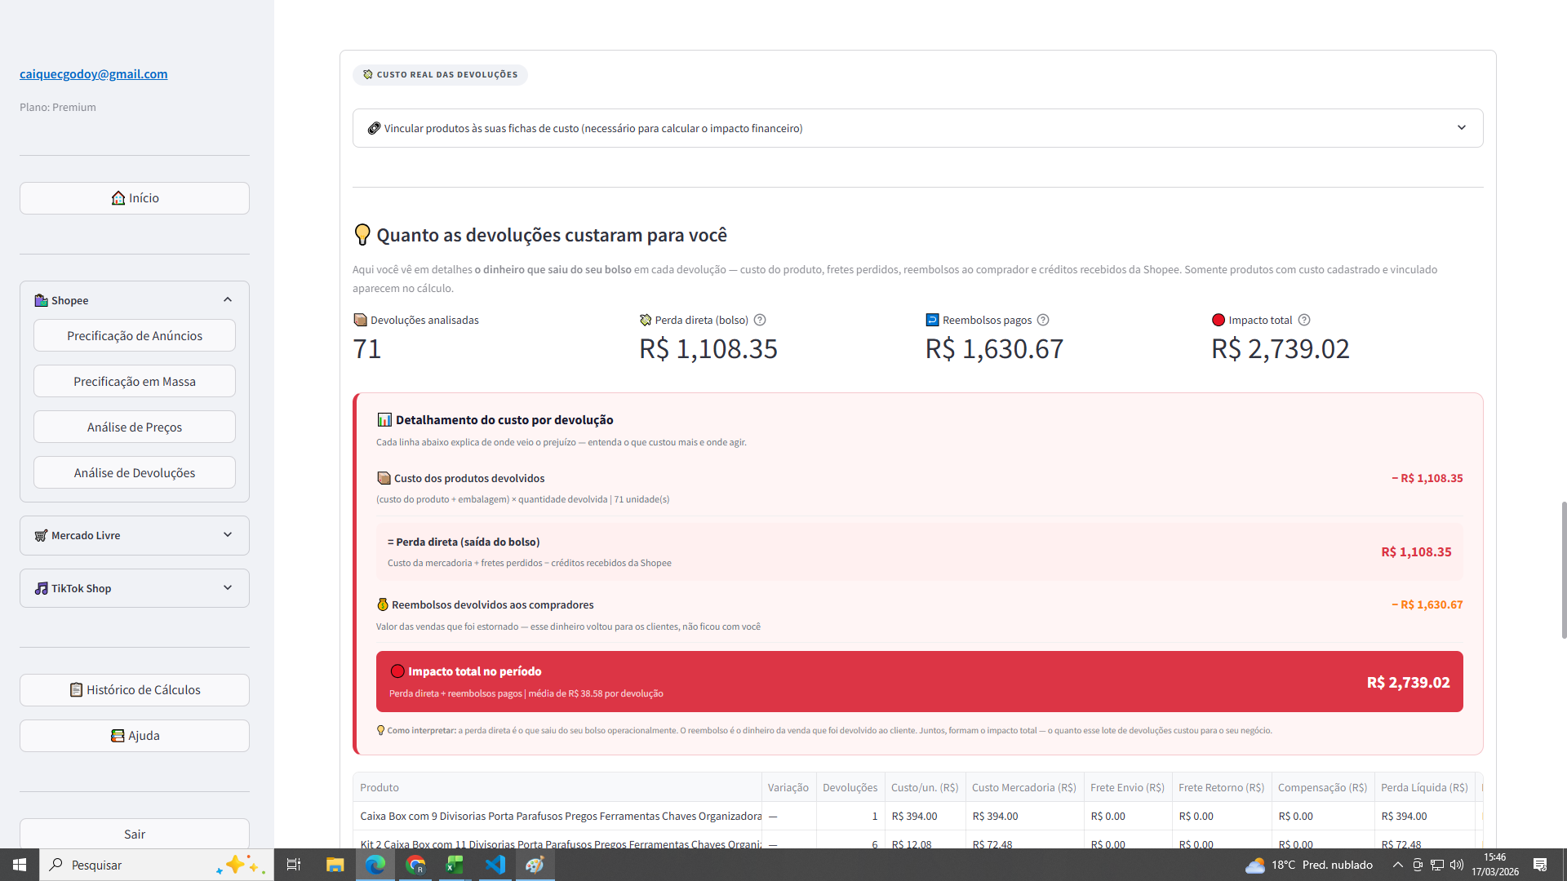Image resolution: width=1567 pixels, height=881 pixels.
Task: Open Histórico de Cálculos
Action: (x=135, y=690)
